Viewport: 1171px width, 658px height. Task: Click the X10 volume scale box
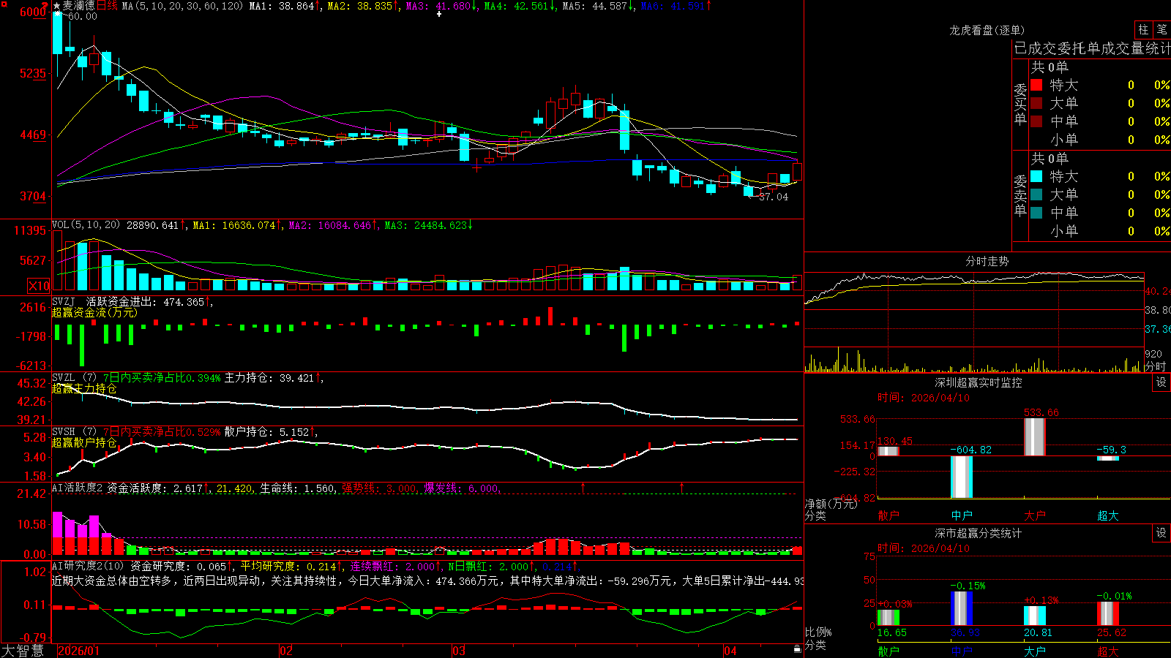click(x=39, y=286)
